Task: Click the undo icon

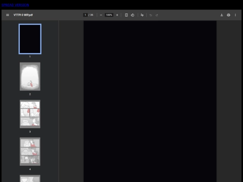Action: [151, 15]
